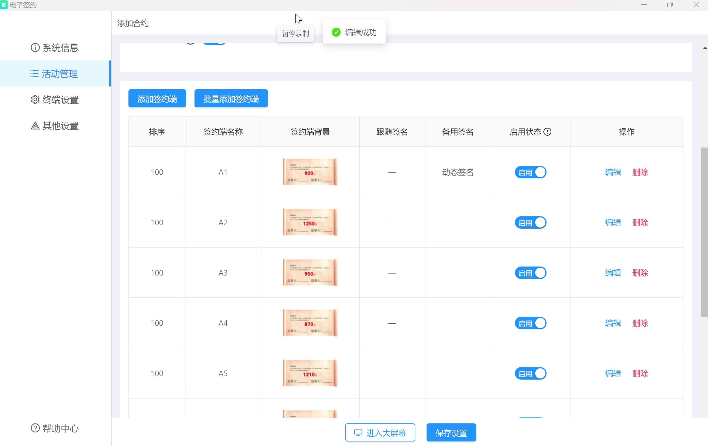Turn off the 启用 switch for A5

point(530,374)
